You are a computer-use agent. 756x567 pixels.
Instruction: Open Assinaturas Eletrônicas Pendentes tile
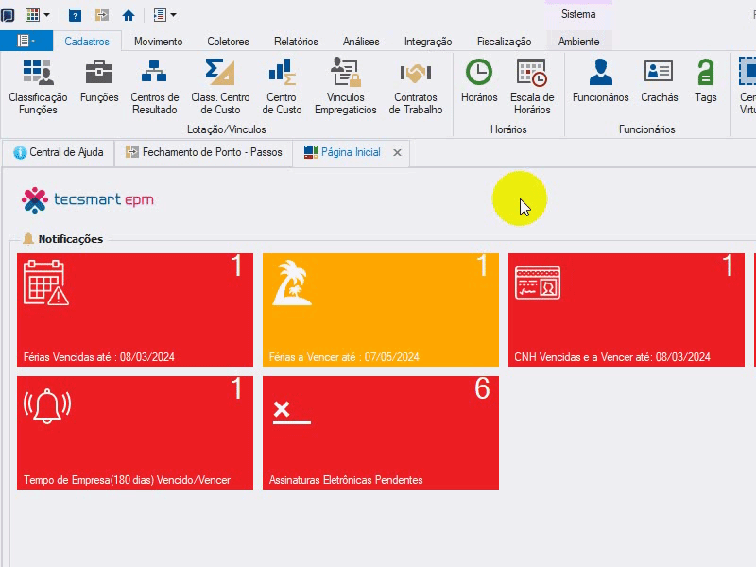click(x=381, y=433)
